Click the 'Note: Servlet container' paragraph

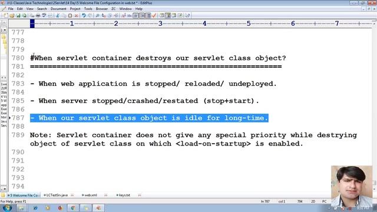click(x=193, y=140)
